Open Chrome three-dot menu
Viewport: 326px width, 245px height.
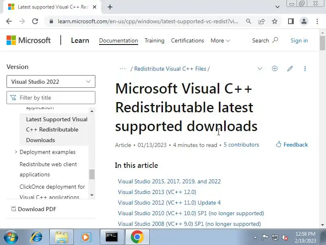point(317,21)
